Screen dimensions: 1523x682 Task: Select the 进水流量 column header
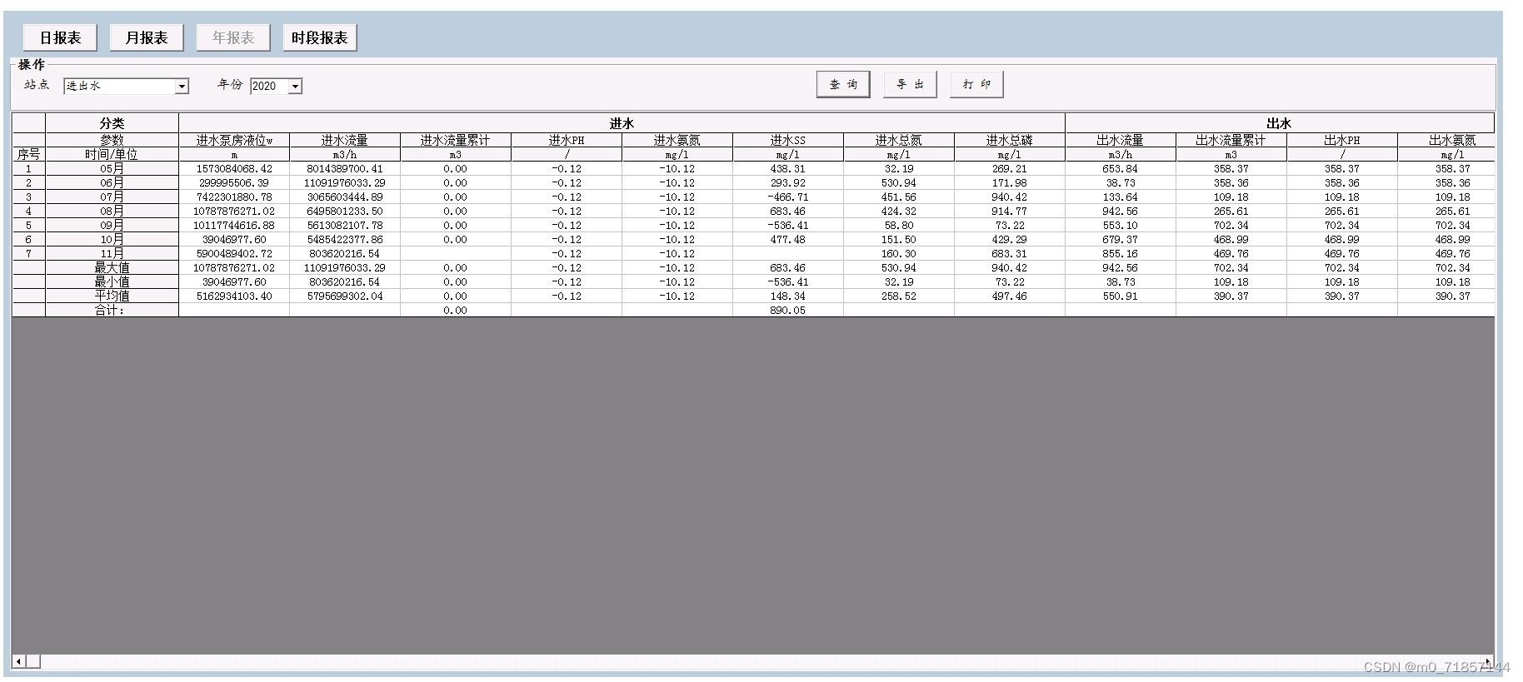click(x=345, y=141)
